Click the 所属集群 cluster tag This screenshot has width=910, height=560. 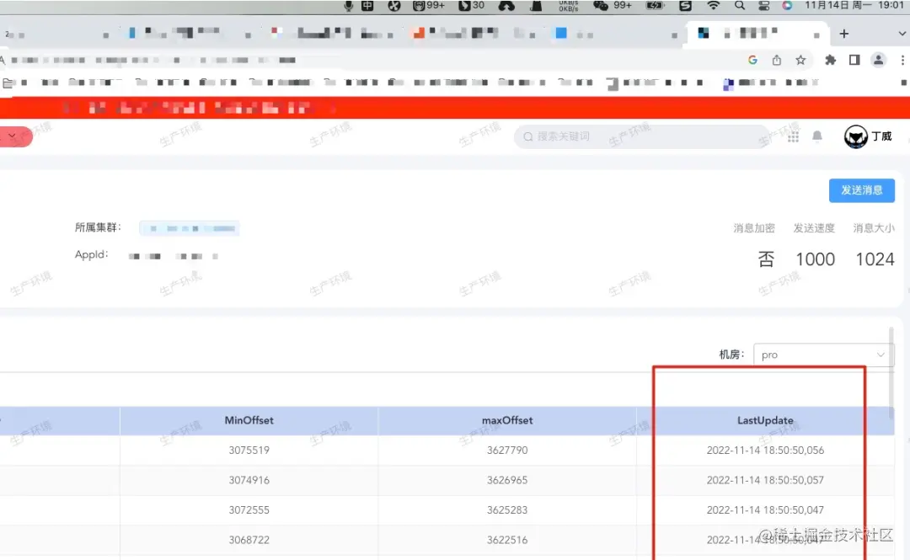pyautogui.click(x=190, y=228)
